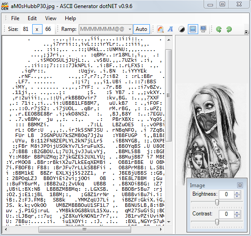The height and width of the screenshot is (236, 251).
Task: Click the color output icon in toolbar
Action: (x=160, y=29)
